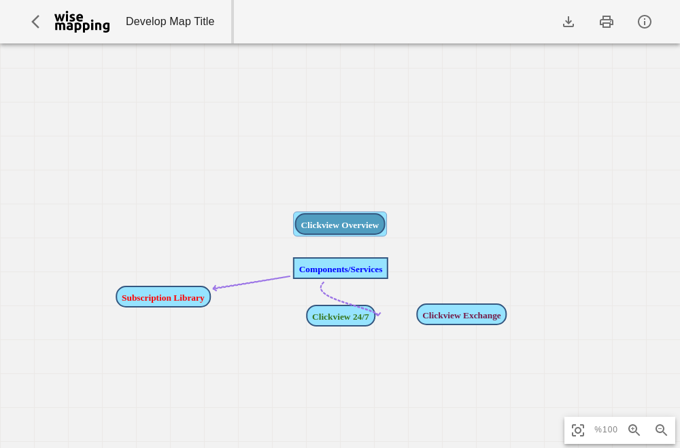Select the Clickview Exchange node

coord(462,315)
